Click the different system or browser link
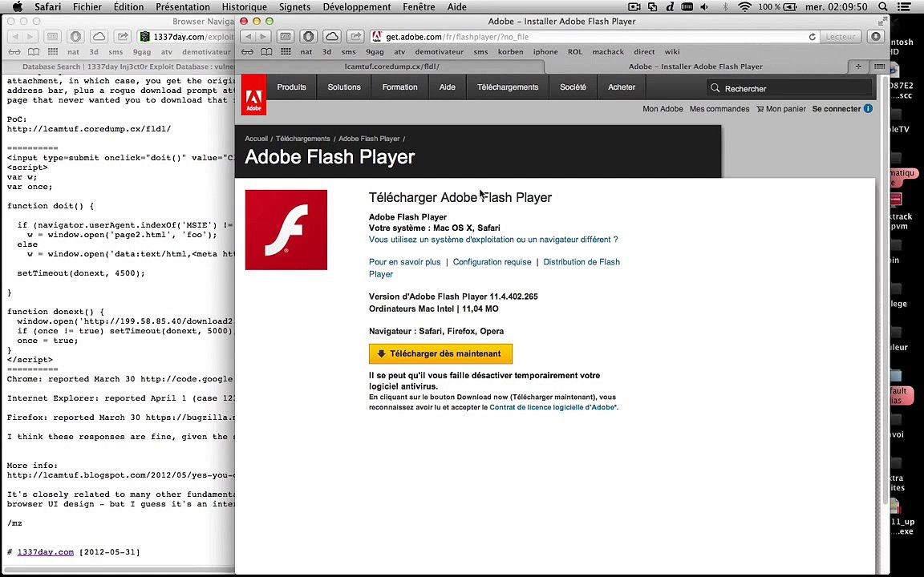The height and width of the screenshot is (577, 924). (493, 240)
